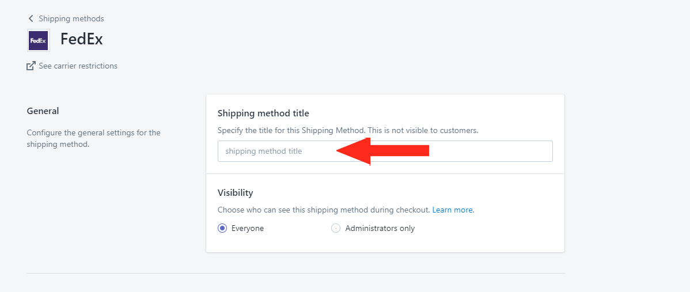690x292 pixels.
Task: Click the Administrators only label text
Action: point(380,228)
